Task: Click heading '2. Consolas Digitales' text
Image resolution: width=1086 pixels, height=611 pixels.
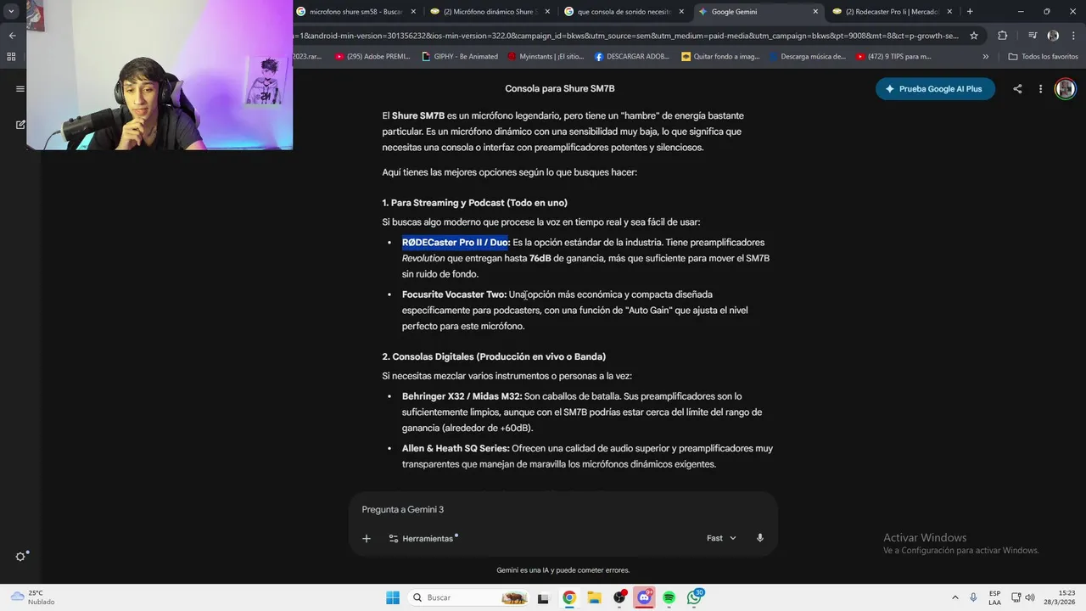Action: click(494, 356)
